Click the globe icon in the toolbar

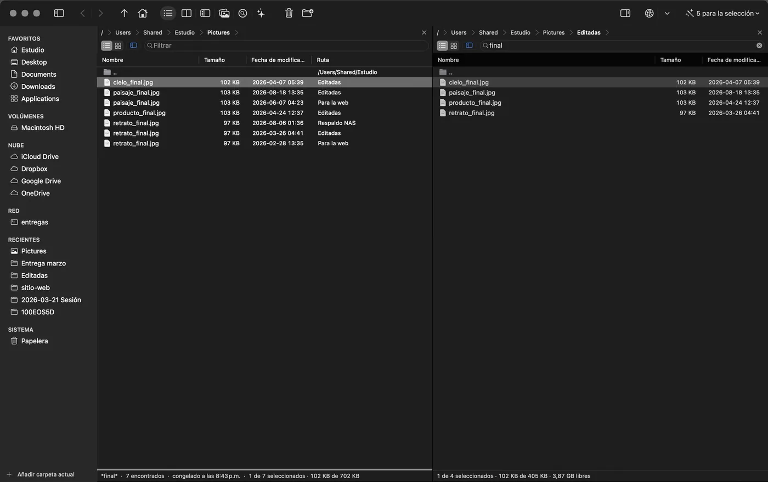649,13
